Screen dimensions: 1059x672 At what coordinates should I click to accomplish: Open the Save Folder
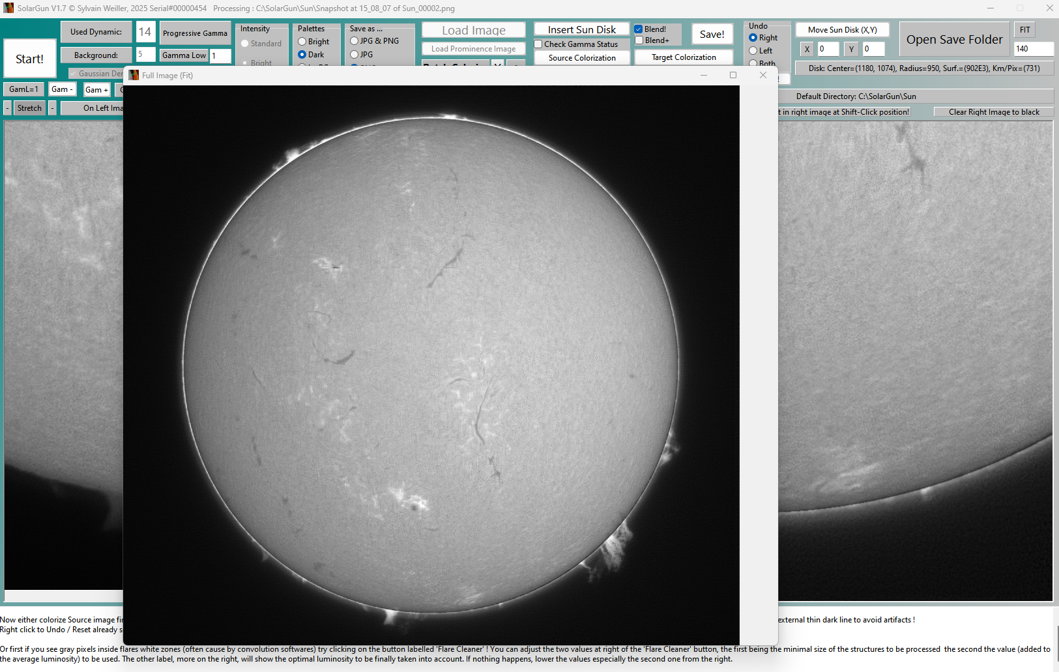pos(955,40)
